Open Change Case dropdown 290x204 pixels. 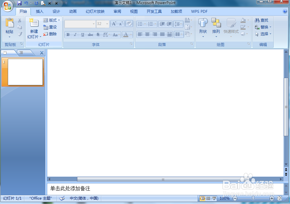pos(116,35)
